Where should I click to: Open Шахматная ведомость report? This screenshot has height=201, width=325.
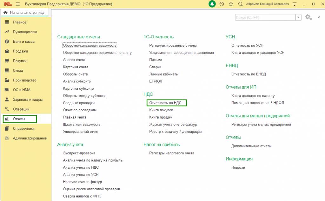click(82, 124)
